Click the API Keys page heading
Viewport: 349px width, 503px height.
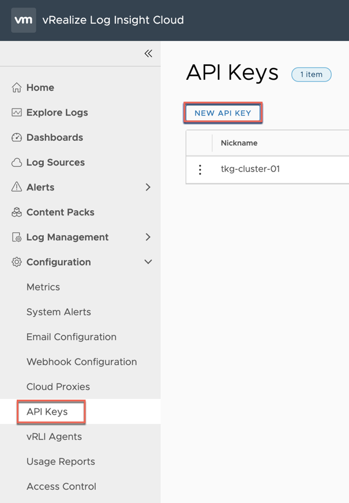232,73
